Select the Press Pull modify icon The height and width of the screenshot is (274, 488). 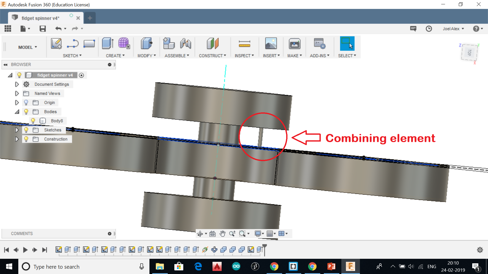(x=146, y=43)
